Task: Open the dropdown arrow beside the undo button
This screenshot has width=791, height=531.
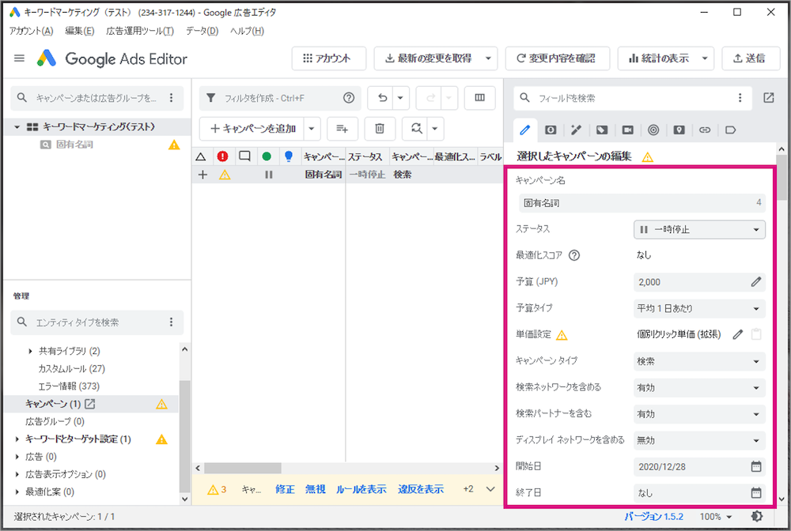Action: coord(400,98)
